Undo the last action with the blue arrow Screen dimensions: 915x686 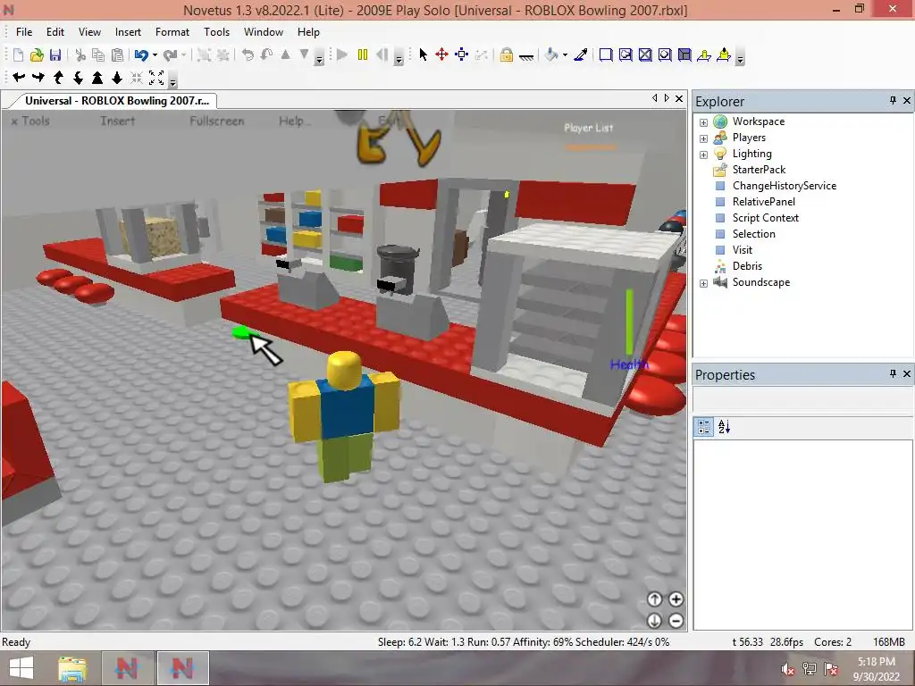click(x=141, y=55)
